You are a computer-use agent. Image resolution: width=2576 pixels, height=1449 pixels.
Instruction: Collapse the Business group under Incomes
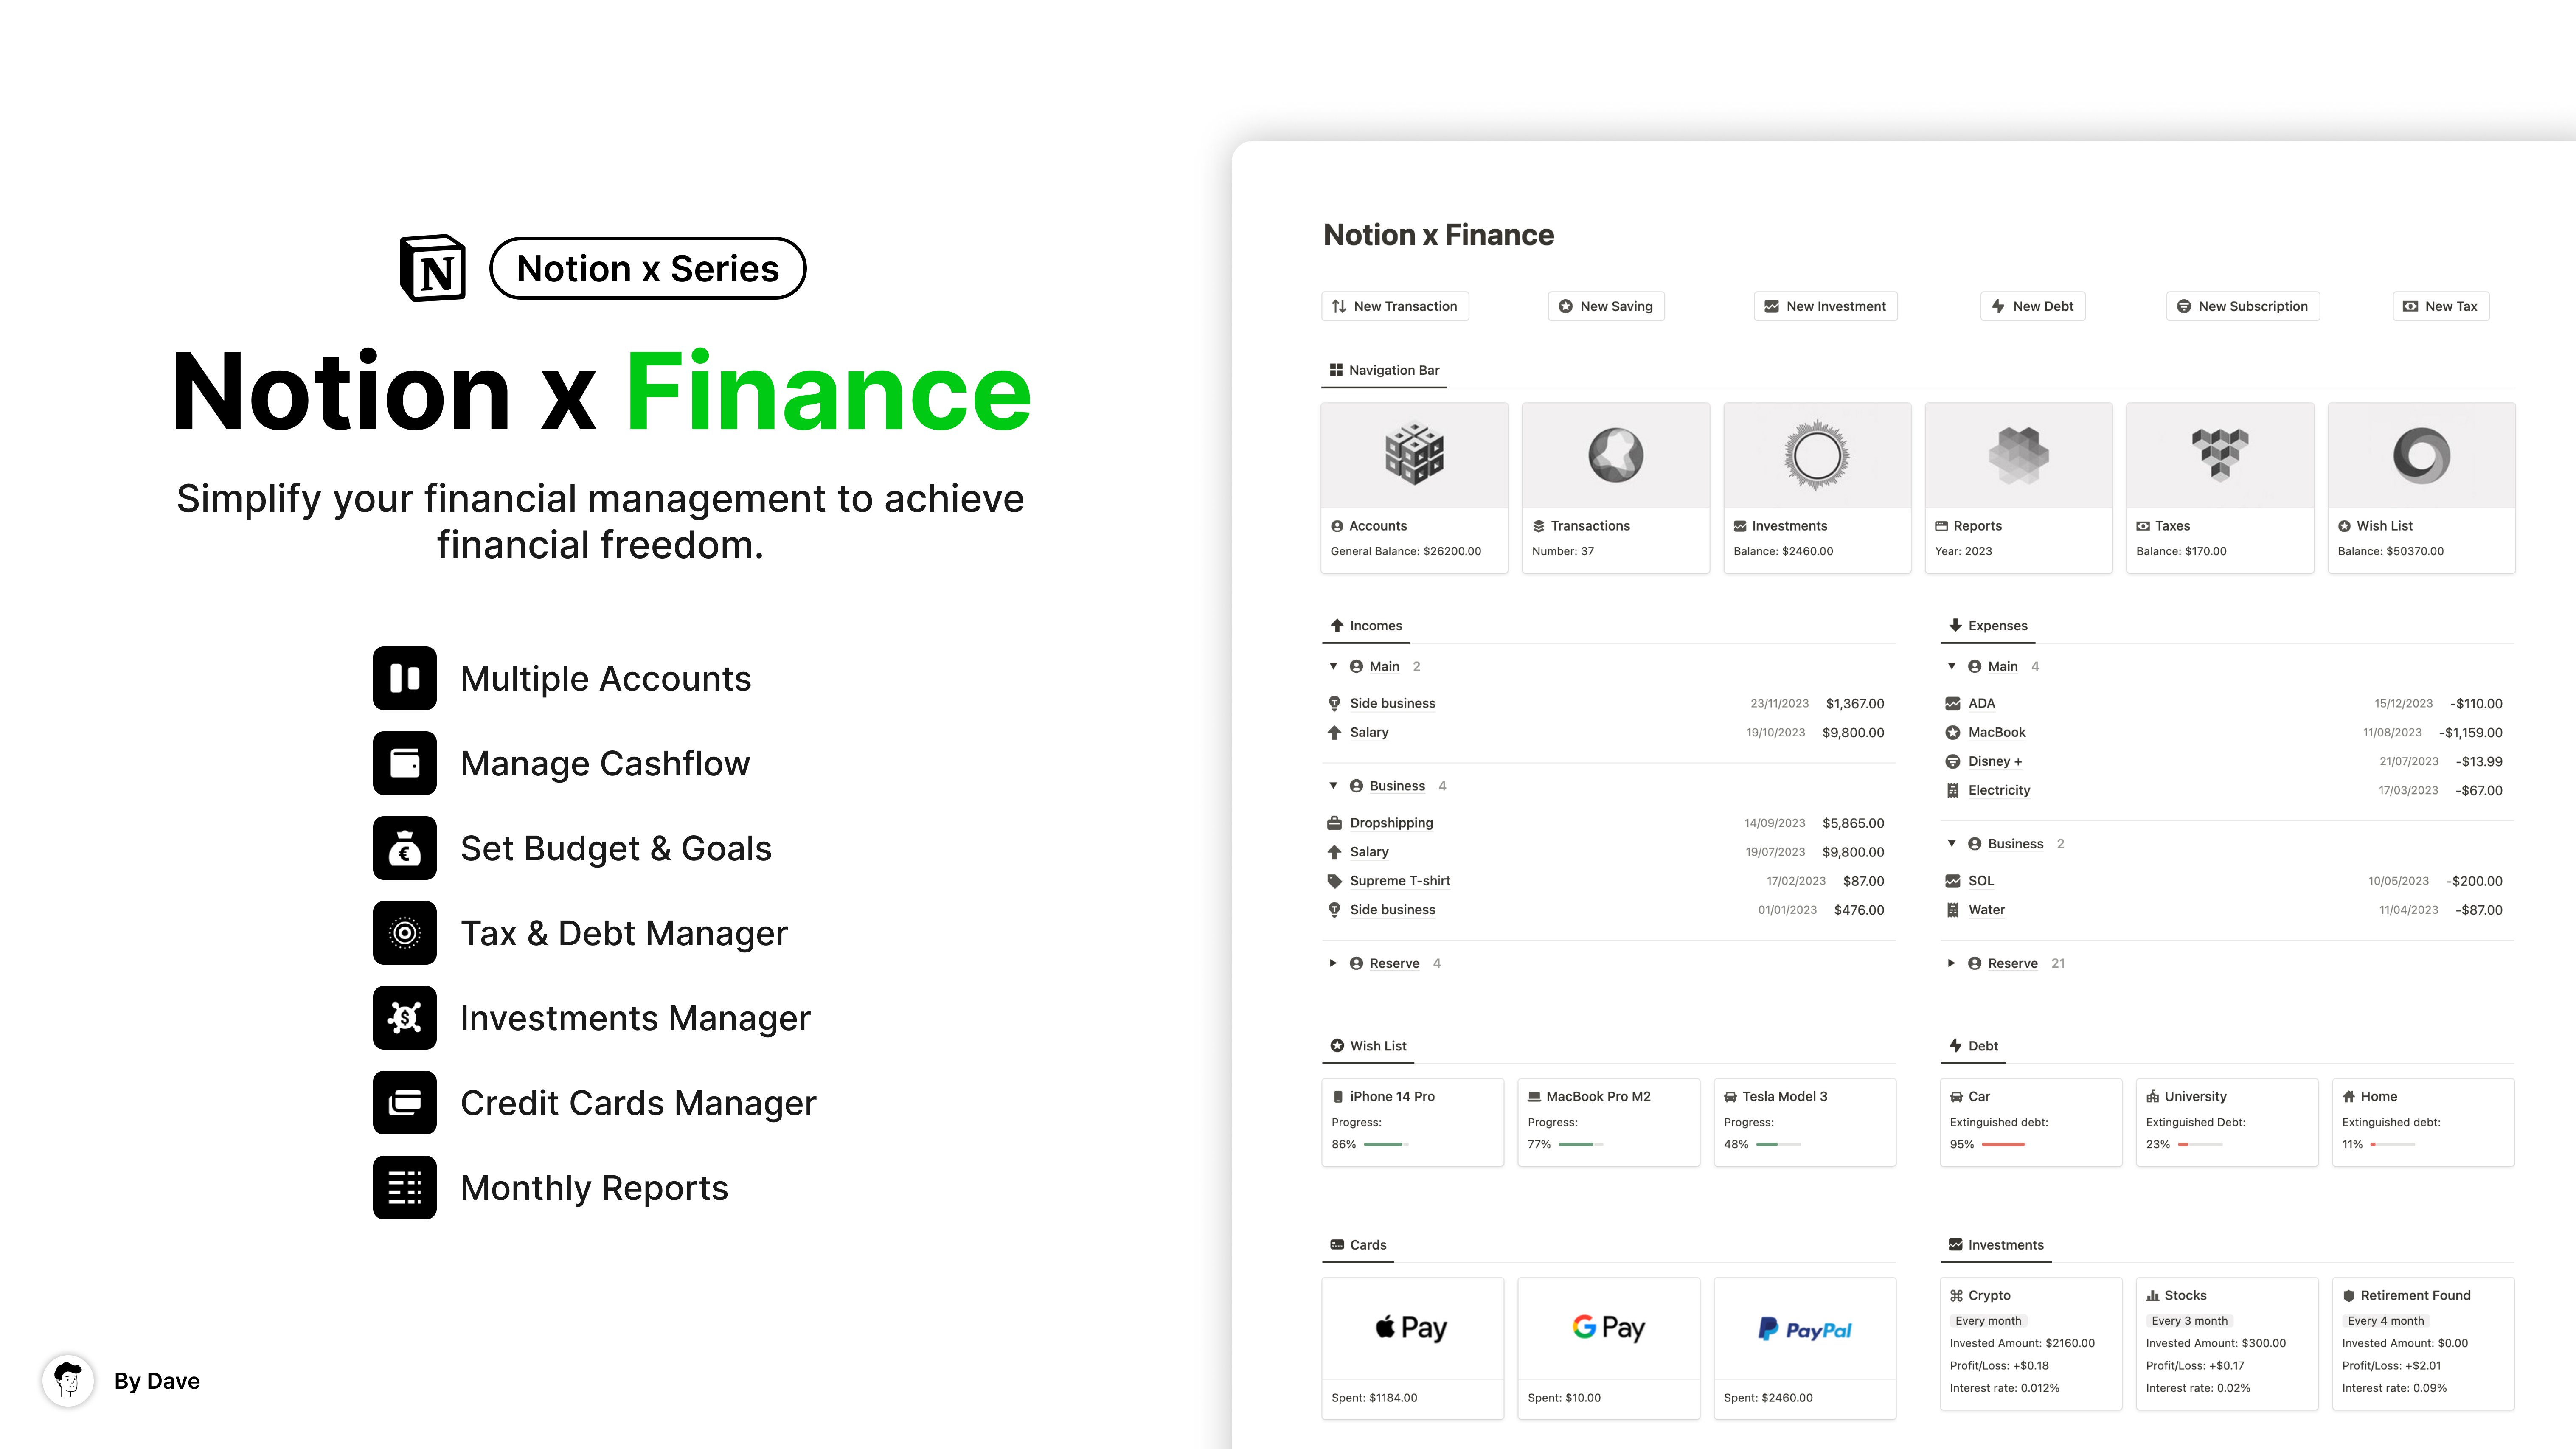coord(1333,786)
